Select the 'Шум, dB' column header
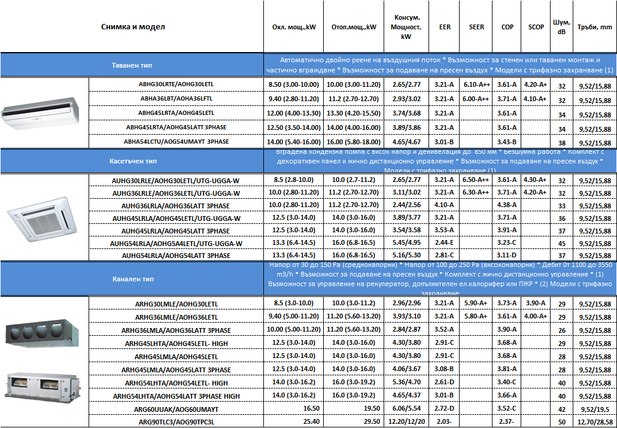 point(562,27)
